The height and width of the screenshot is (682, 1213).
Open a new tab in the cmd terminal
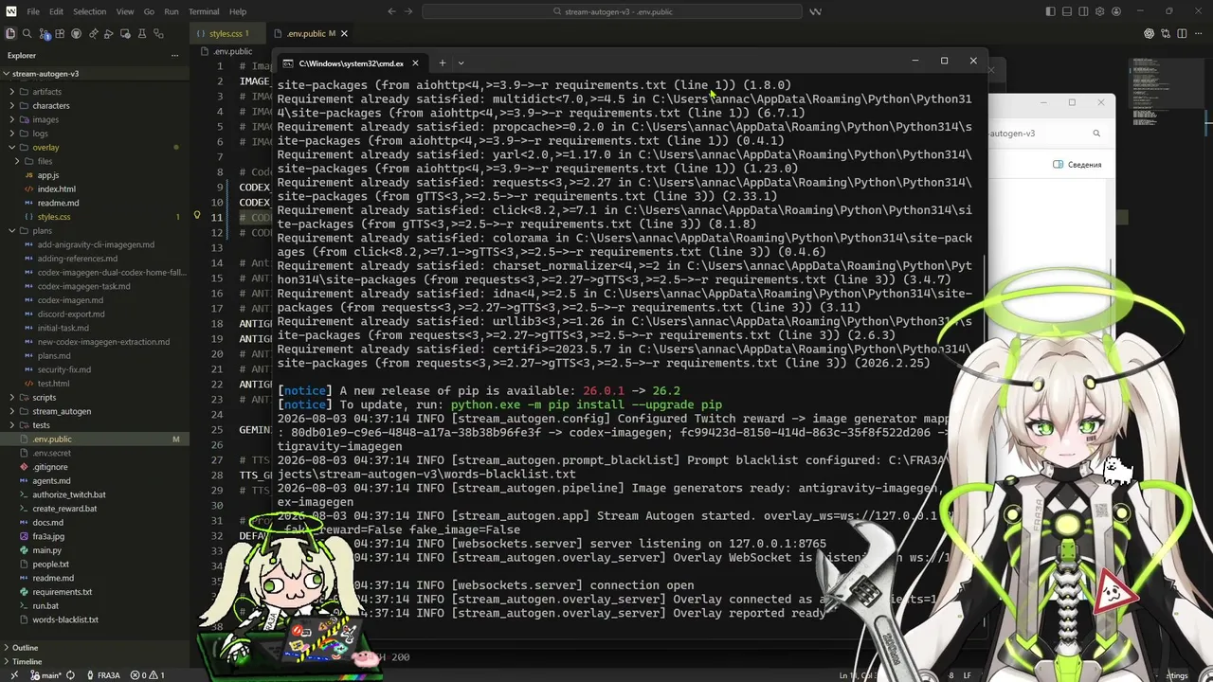[x=442, y=63]
